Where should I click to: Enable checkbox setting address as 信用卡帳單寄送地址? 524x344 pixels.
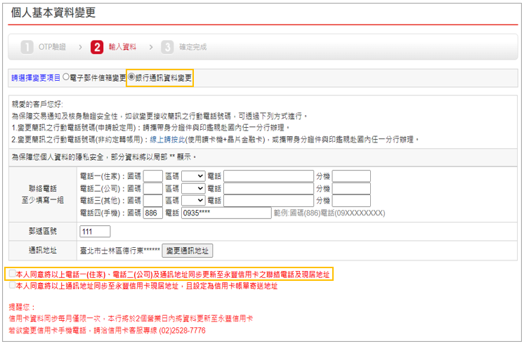(x=12, y=286)
